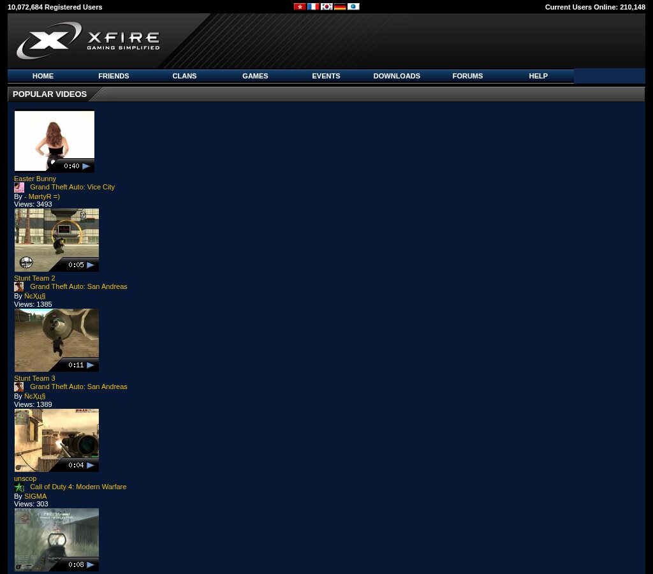The height and width of the screenshot is (574, 653).
Task: Open the CLANS section
Action: click(184, 77)
